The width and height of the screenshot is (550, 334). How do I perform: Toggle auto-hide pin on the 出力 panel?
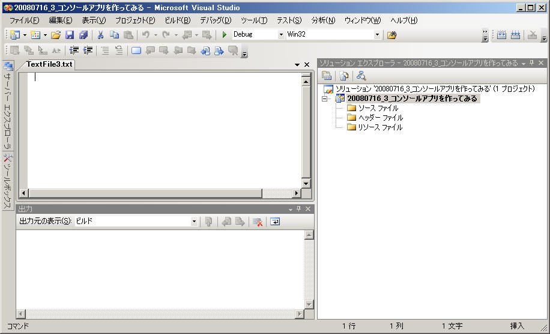299,209
